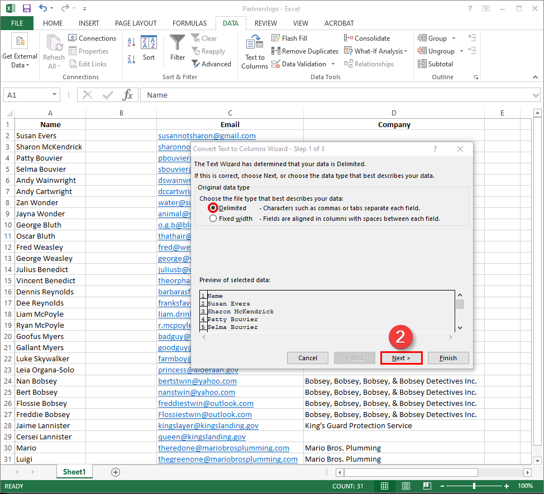Add a new sheet with plus icon
544x494 pixels.
point(116,472)
